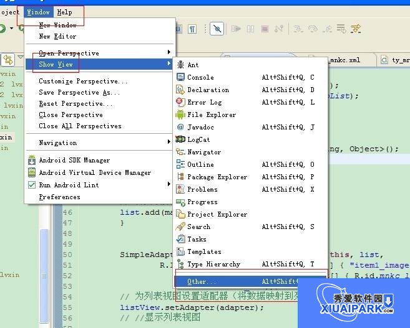Image resolution: width=410 pixels, height=328 pixels.
Task: Toggle Link with Editor arrows icon
Action: pos(8,60)
